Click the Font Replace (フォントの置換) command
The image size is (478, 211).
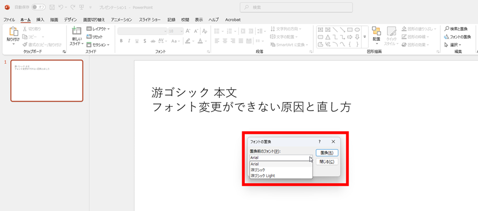(458, 37)
